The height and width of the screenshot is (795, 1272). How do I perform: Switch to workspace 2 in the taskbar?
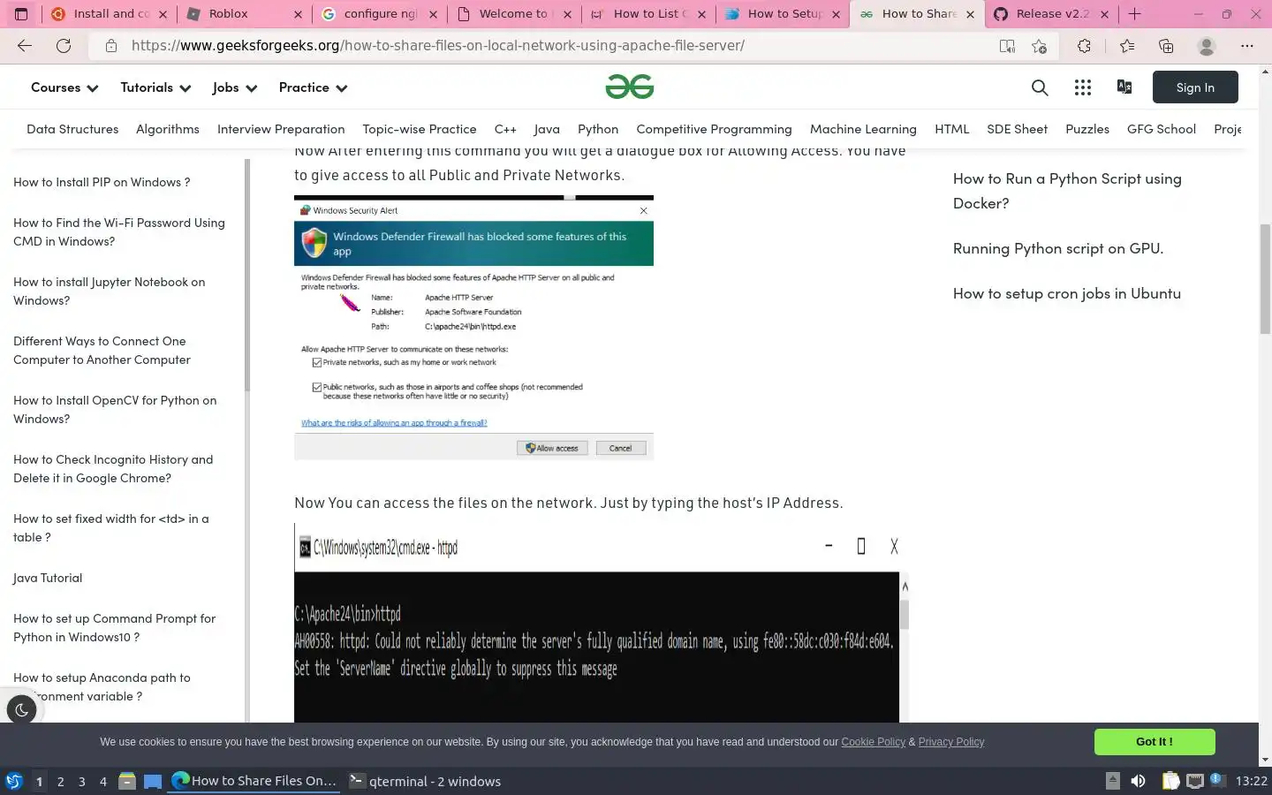point(60,781)
